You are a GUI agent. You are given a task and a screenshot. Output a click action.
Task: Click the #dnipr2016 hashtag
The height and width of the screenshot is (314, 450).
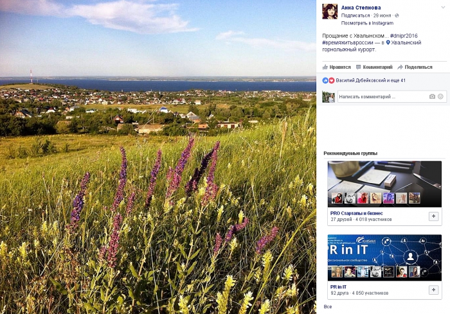click(x=404, y=36)
